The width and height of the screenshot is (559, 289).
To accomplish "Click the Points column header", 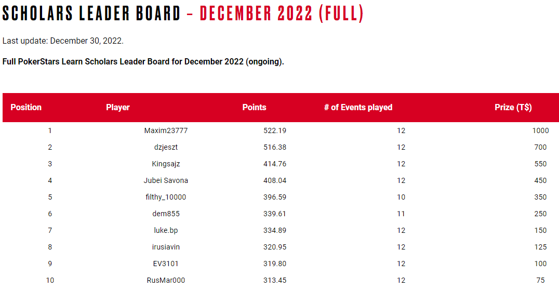I will 254,108.
